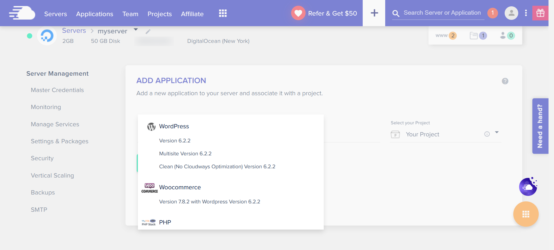Image resolution: width=554 pixels, height=250 pixels.
Task: Click the DigitalOcean server logo
Action: point(47,36)
